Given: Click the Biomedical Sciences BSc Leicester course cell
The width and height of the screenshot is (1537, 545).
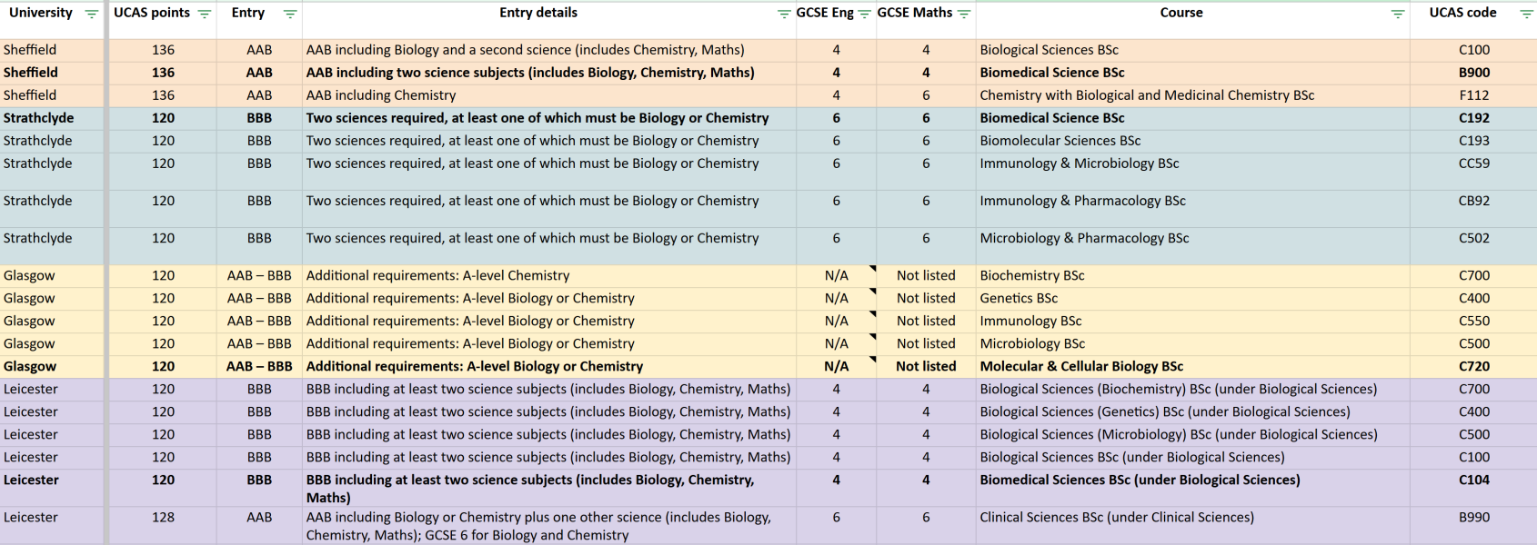Looking at the screenshot, I should [1192, 488].
